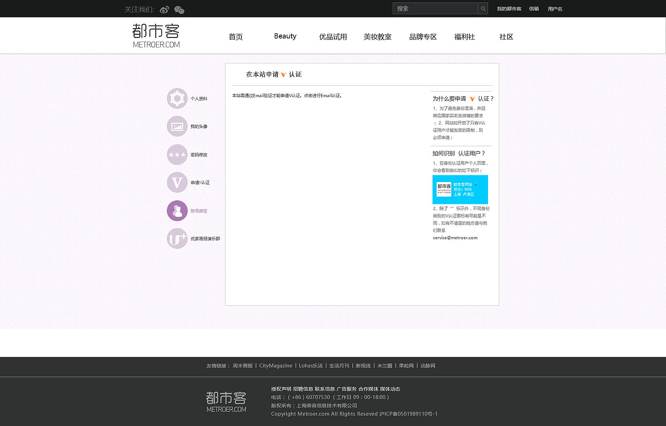Open CityMagazine friendly link

(x=276, y=366)
